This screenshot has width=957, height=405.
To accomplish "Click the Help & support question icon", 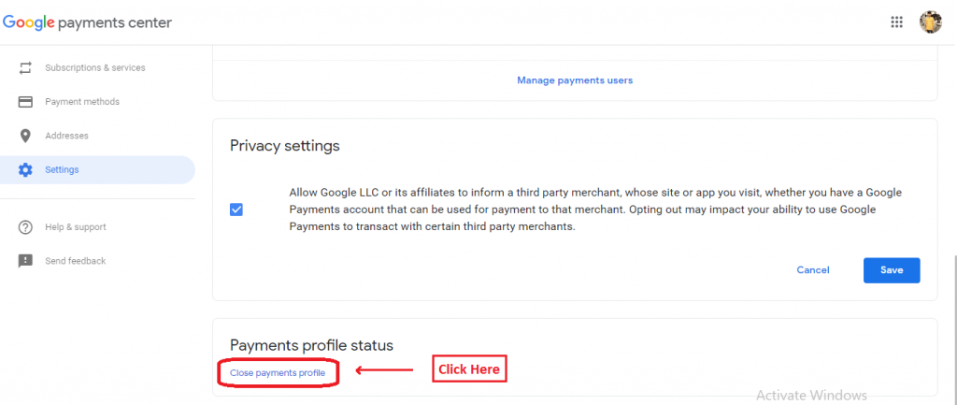I will click(25, 227).
